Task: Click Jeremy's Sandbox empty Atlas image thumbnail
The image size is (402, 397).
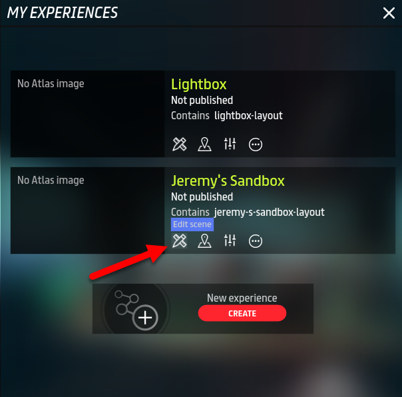Action: coord(87,210)
